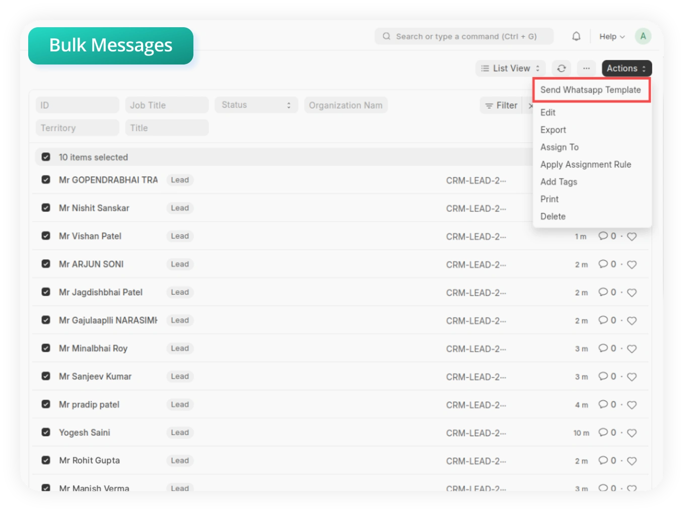Click the Job Title filter field

[167, 105]
